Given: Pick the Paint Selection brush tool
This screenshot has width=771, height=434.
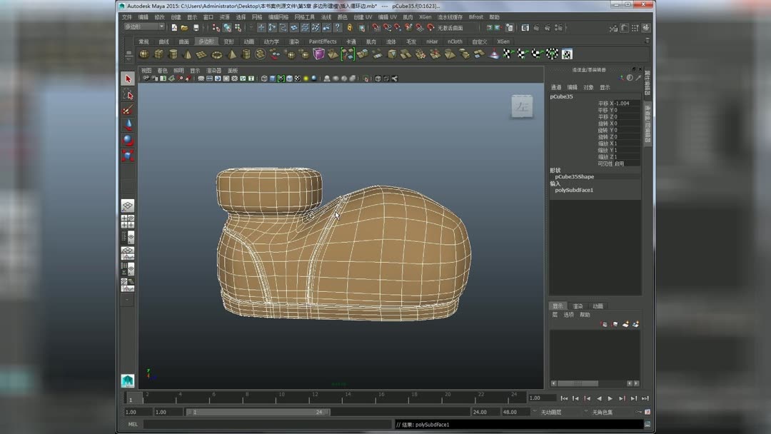Looking at the screenshot, I should [128, 110].
